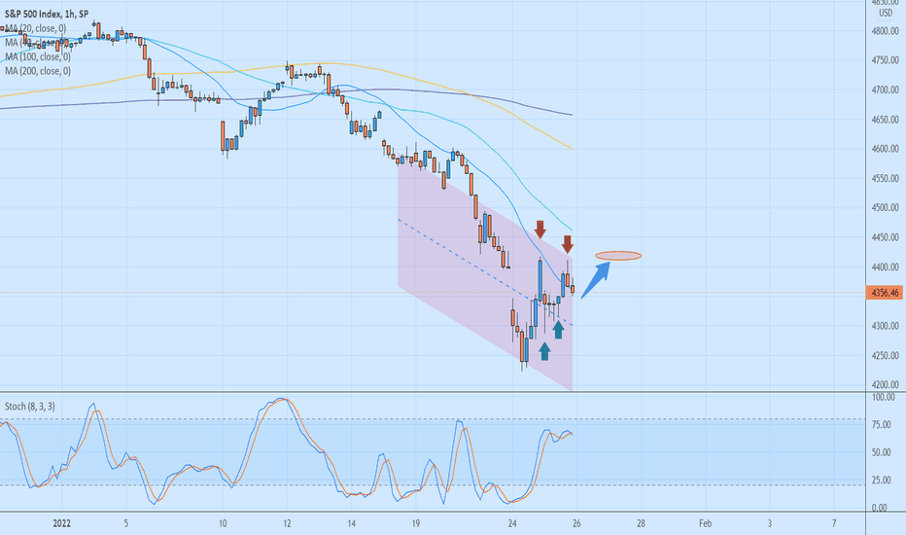906x535 pixels.
Task: Click the 4500.00 price axis label
Action: [x=886, y=207]
